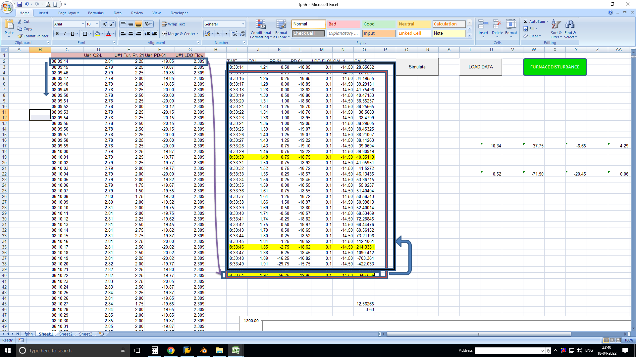Open the font size dropdown
Screen dimensions: 636x357
(96, 24)
